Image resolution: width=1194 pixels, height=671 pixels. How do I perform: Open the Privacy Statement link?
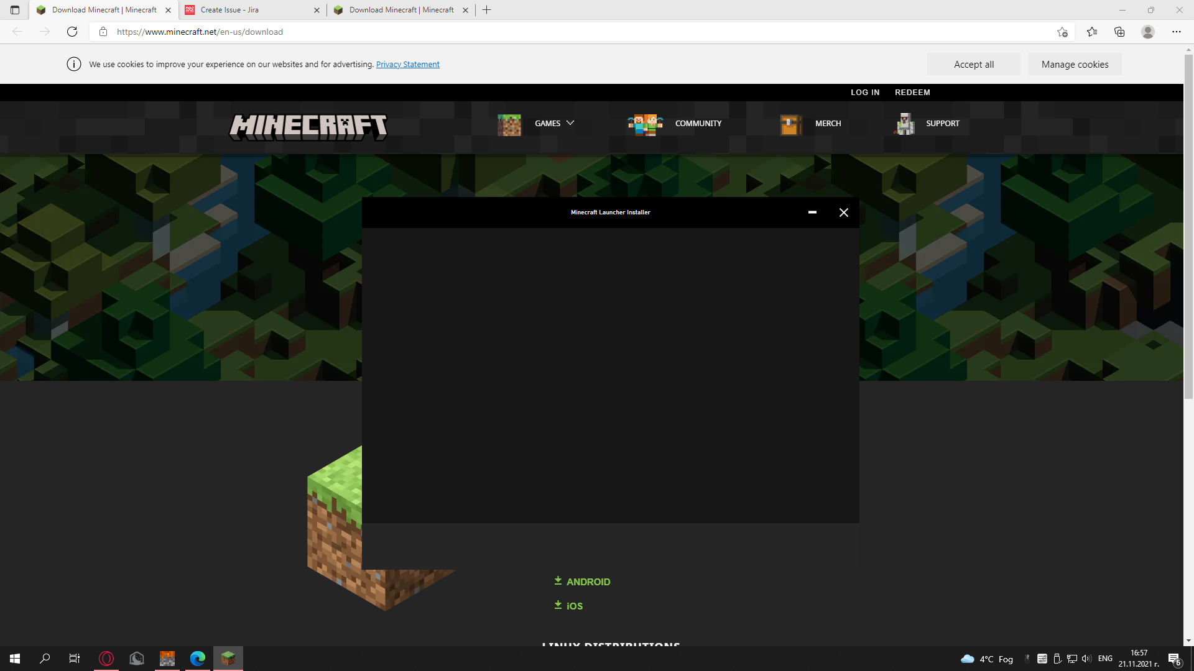tap(407, 65)
